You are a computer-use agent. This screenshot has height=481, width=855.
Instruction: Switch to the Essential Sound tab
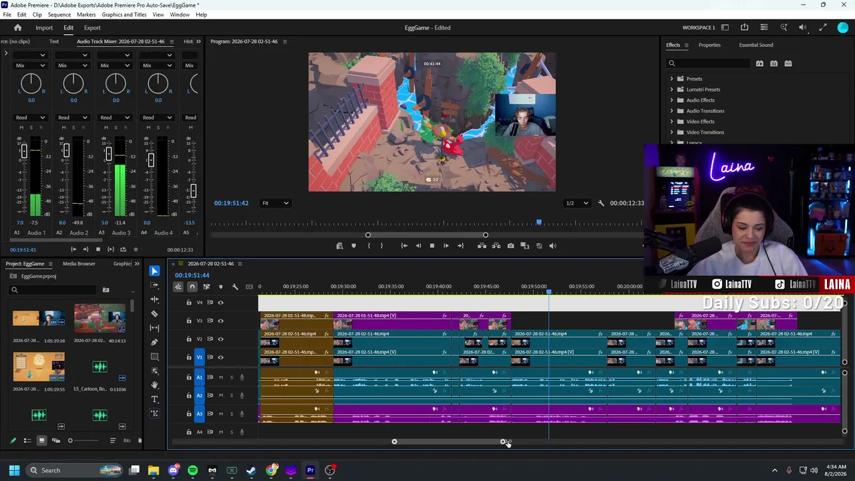(x=756, y=45)
